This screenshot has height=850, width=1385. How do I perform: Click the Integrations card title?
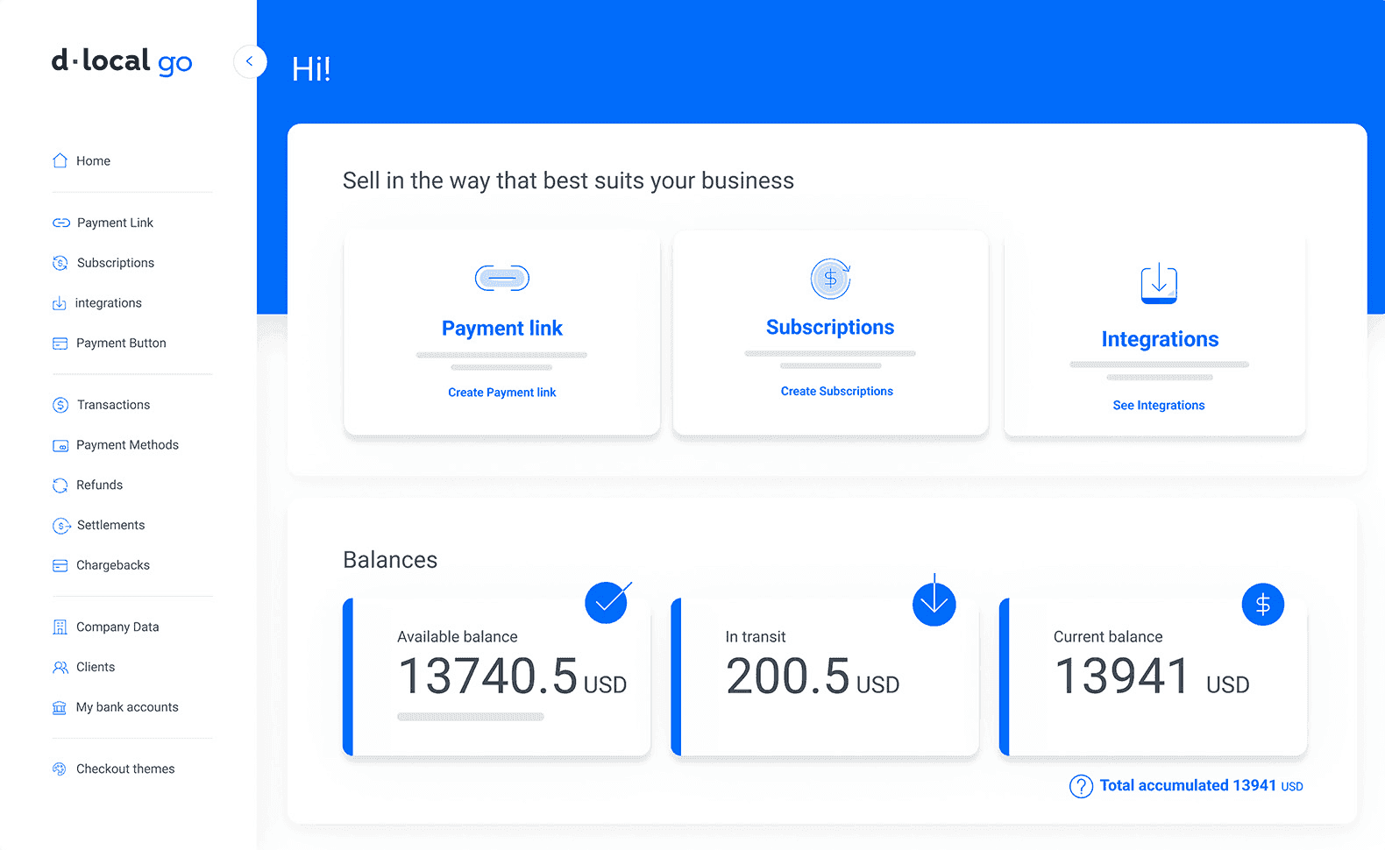tap(1160, 340)
